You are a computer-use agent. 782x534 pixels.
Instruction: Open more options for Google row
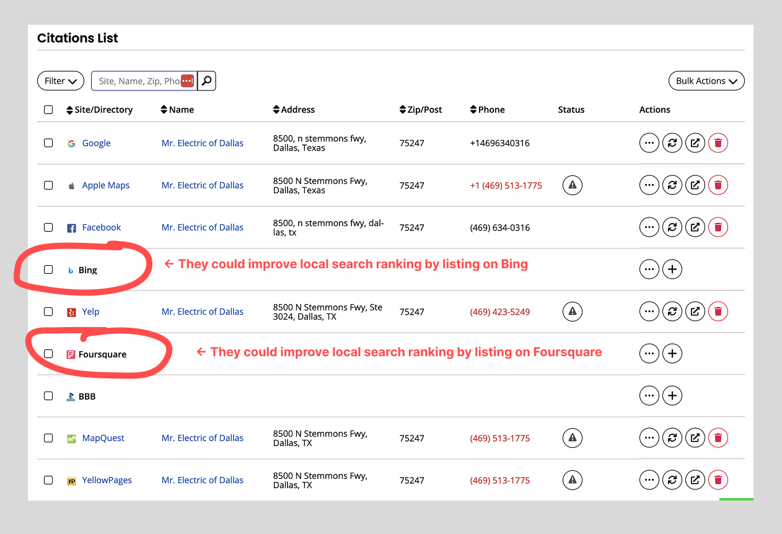[x=649, y=143]
